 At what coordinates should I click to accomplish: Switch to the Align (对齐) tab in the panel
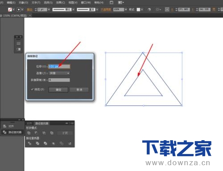coord(29,123)
